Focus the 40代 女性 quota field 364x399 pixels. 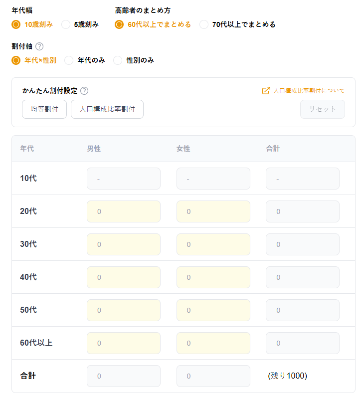[213, 277]
